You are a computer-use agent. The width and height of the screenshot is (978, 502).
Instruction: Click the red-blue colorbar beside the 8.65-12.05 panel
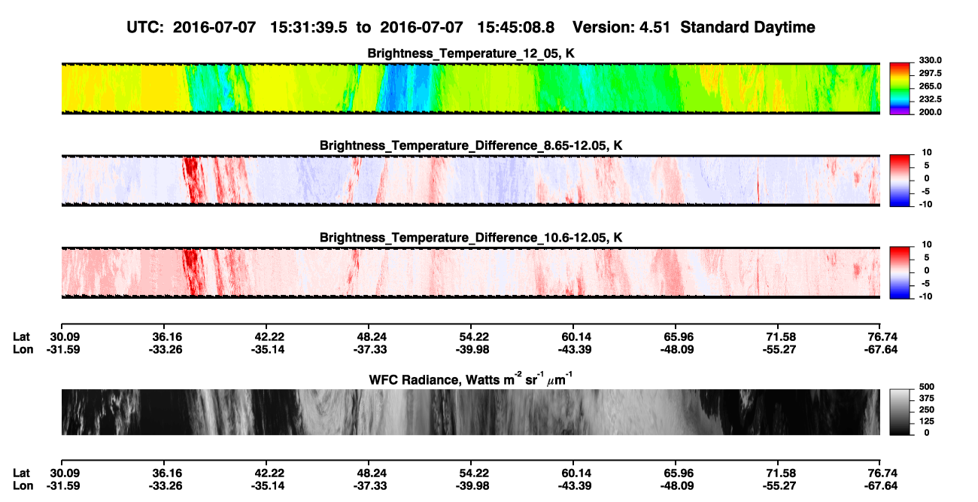(900, 179)
